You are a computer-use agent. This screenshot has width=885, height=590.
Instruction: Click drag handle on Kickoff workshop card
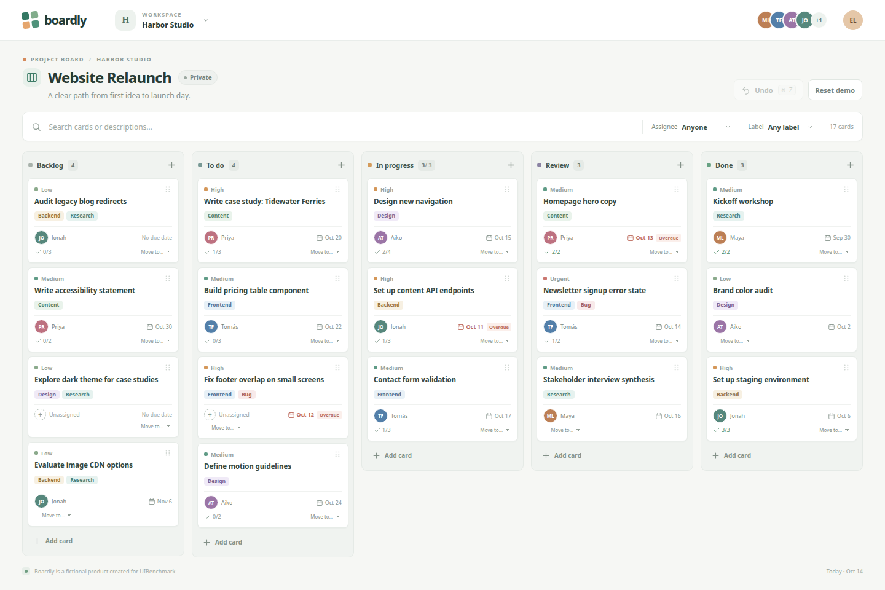846,189
